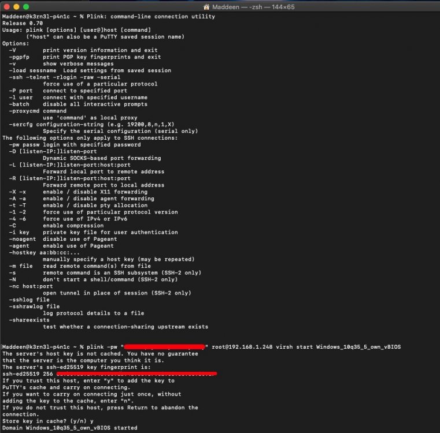Click the '-i key' private key file line
This screenshot has width=440, height=433.
click(94, 232)
